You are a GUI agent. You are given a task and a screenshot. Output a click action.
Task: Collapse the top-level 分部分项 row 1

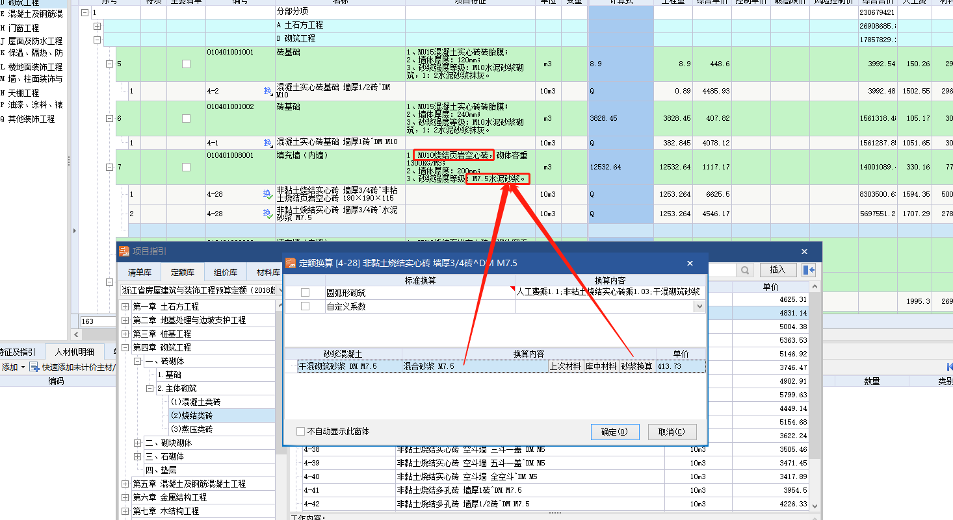click(85, 12)
